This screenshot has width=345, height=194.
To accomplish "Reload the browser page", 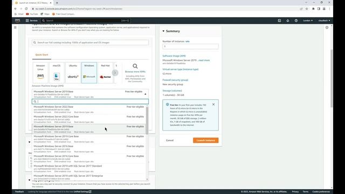I will [x=26, y=9].
